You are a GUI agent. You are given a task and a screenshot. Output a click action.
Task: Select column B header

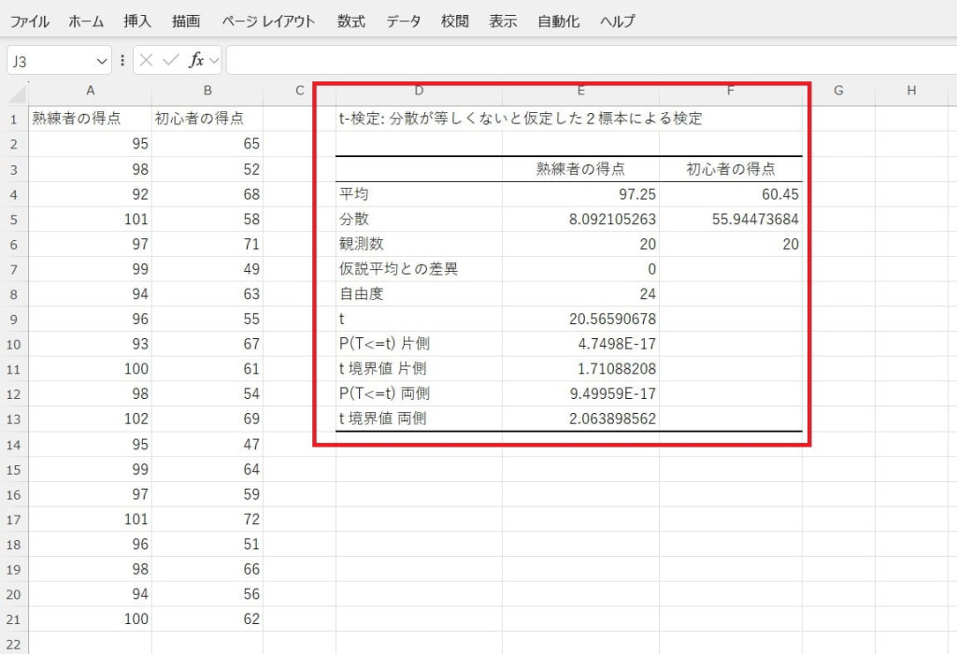pos(207,91)
